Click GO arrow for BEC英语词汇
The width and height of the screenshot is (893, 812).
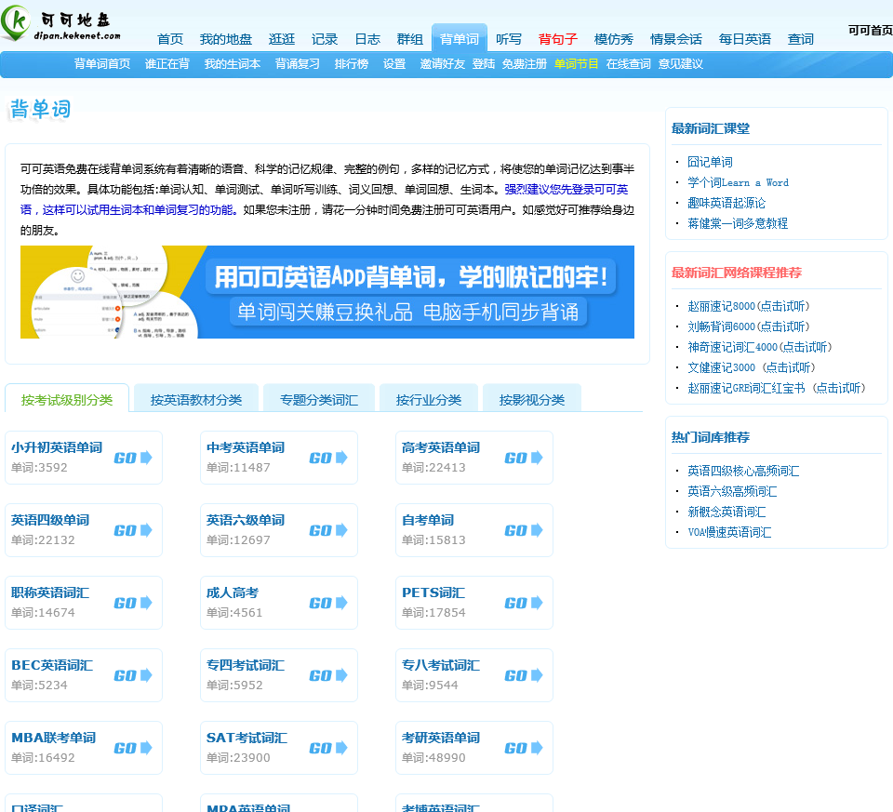[133, 675]
